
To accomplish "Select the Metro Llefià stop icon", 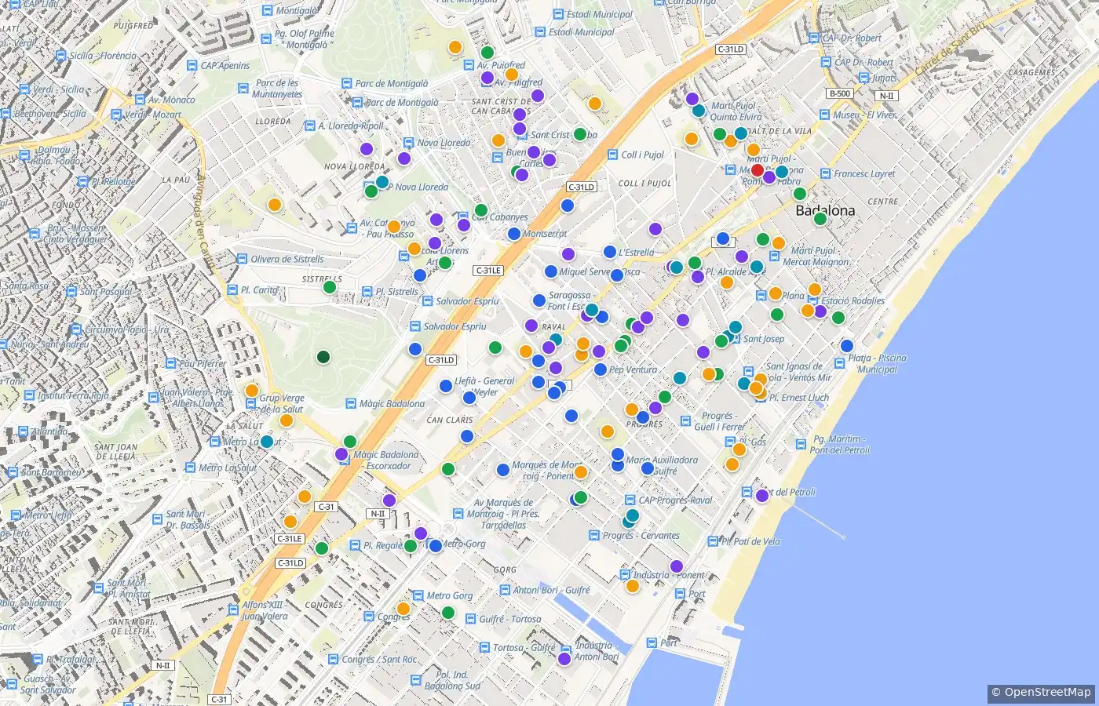I will 17,515.
